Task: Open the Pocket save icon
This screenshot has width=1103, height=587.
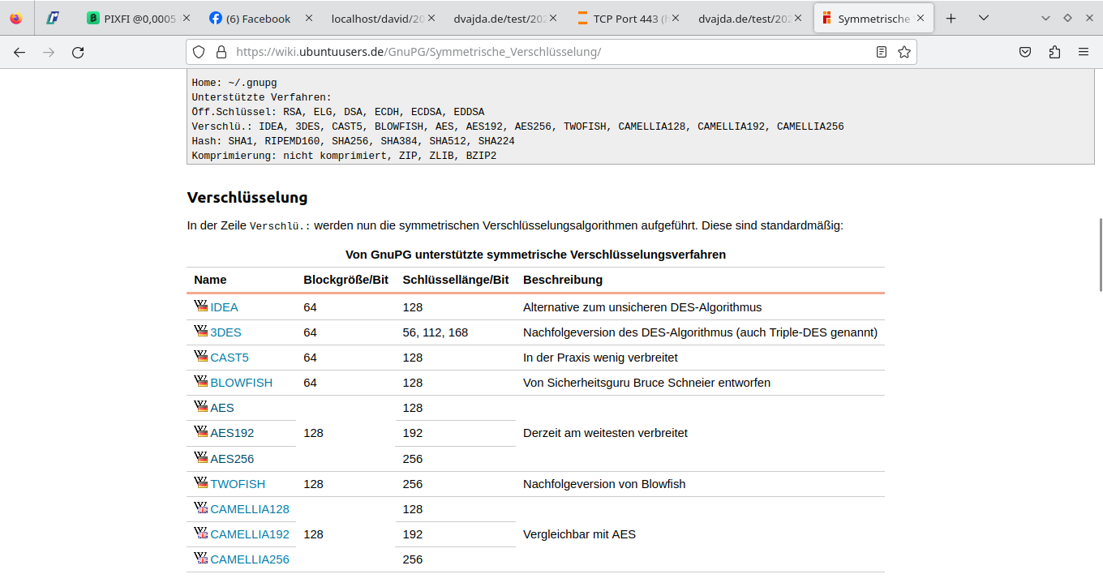Action: click(x=1025, y=52)
